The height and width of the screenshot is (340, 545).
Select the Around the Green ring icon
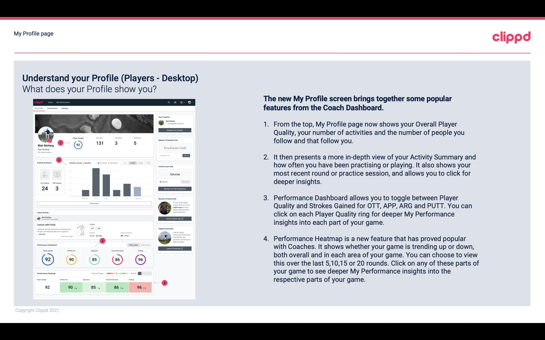click(x=117, y=259)
